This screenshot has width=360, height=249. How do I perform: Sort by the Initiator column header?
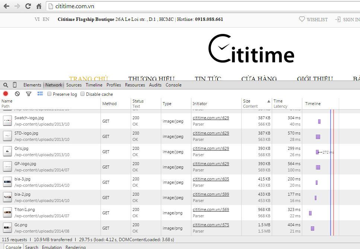click(216, 104)
